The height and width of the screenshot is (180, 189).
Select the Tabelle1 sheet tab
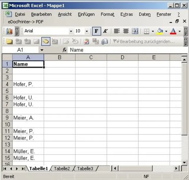point(39,168)
